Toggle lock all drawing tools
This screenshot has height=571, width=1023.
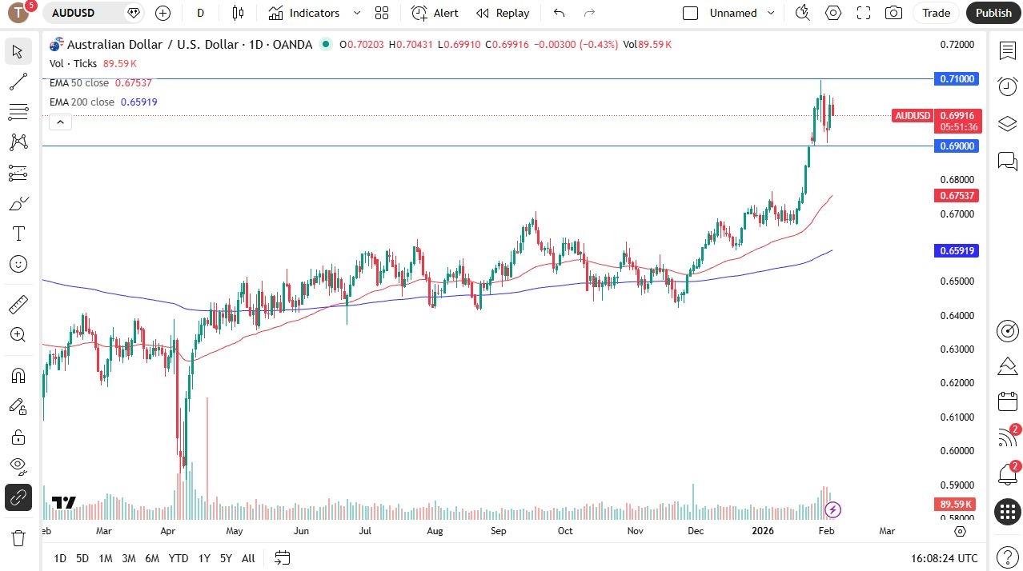pos(18,437)
